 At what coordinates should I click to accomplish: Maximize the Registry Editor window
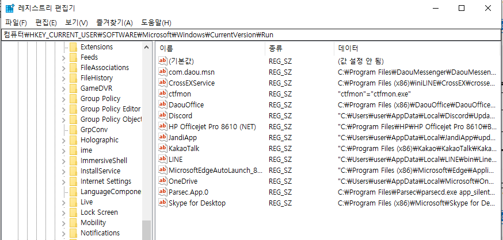point(462,8)
